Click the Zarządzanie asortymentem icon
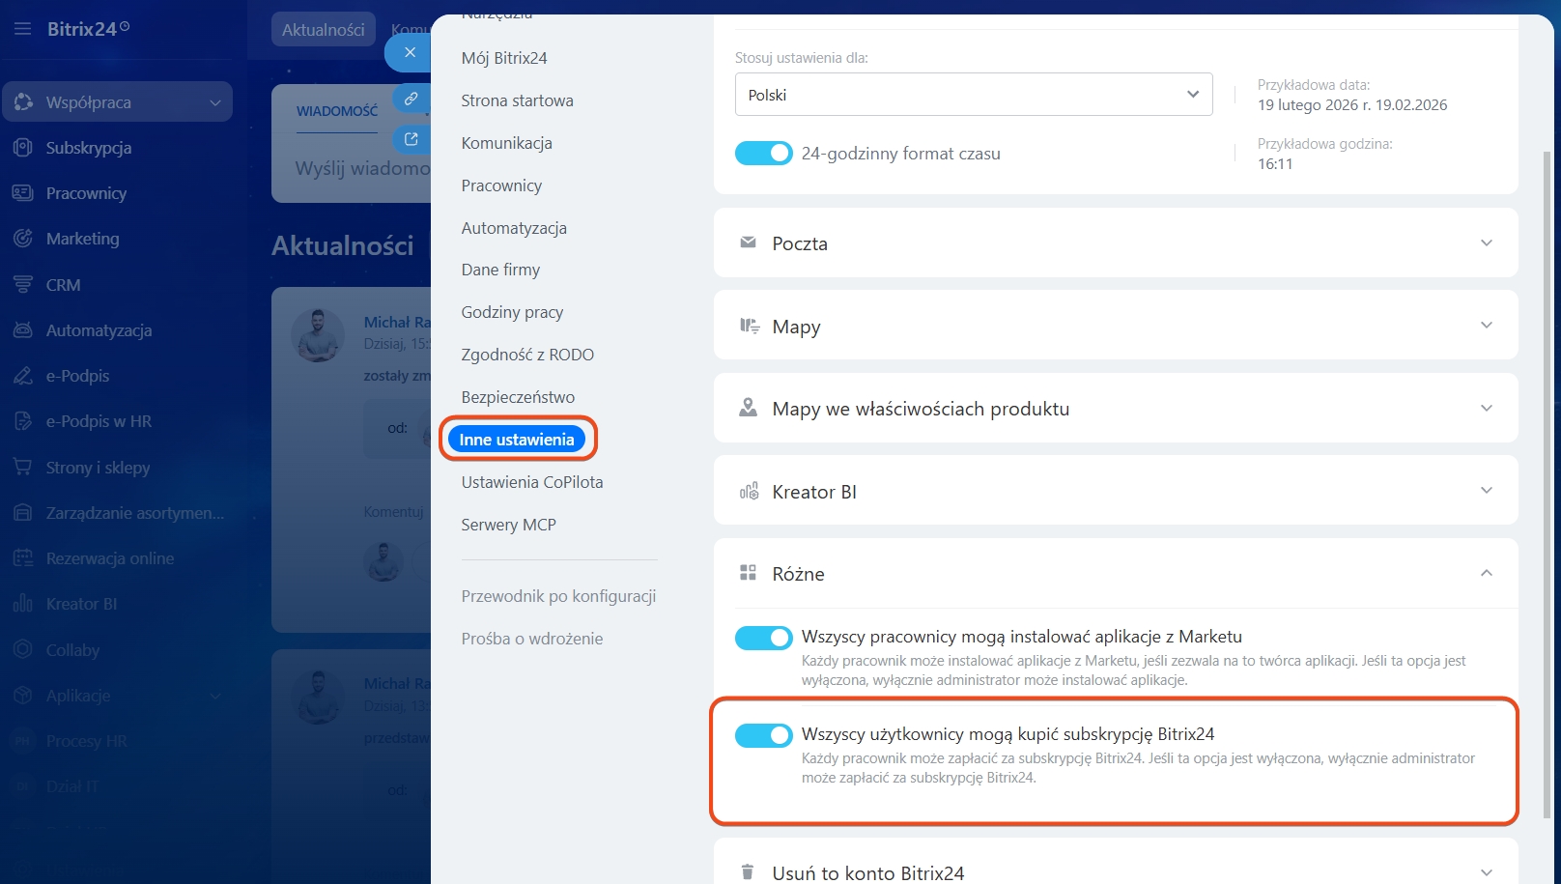Image resolution: width=1561 pixels, height=884 pixels. tap(23, 513)
